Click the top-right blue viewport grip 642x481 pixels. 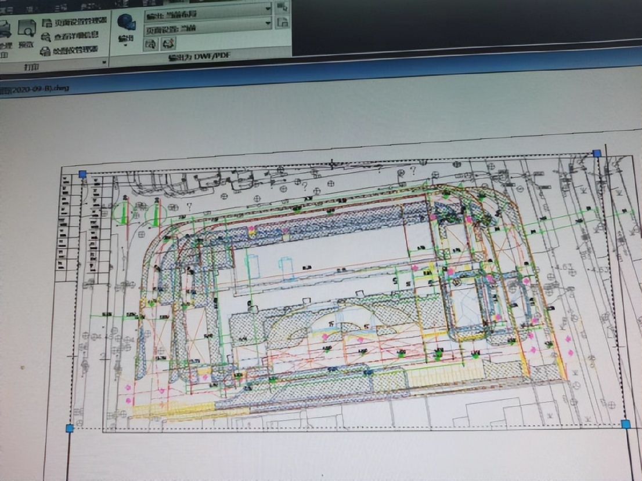click(x=597, y=153)
